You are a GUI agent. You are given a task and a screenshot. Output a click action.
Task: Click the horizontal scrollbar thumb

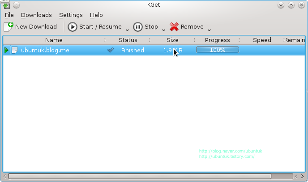[140, 176]
